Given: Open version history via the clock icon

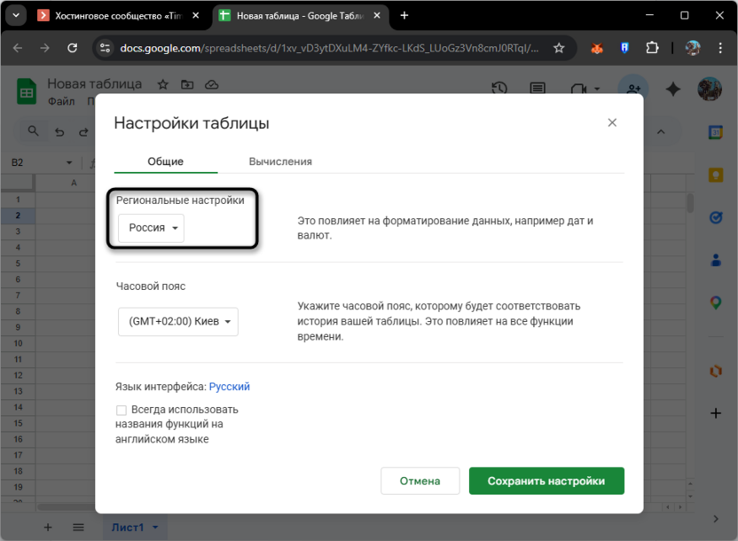Looking at the screenshot, I should click(x=499, y=89).
